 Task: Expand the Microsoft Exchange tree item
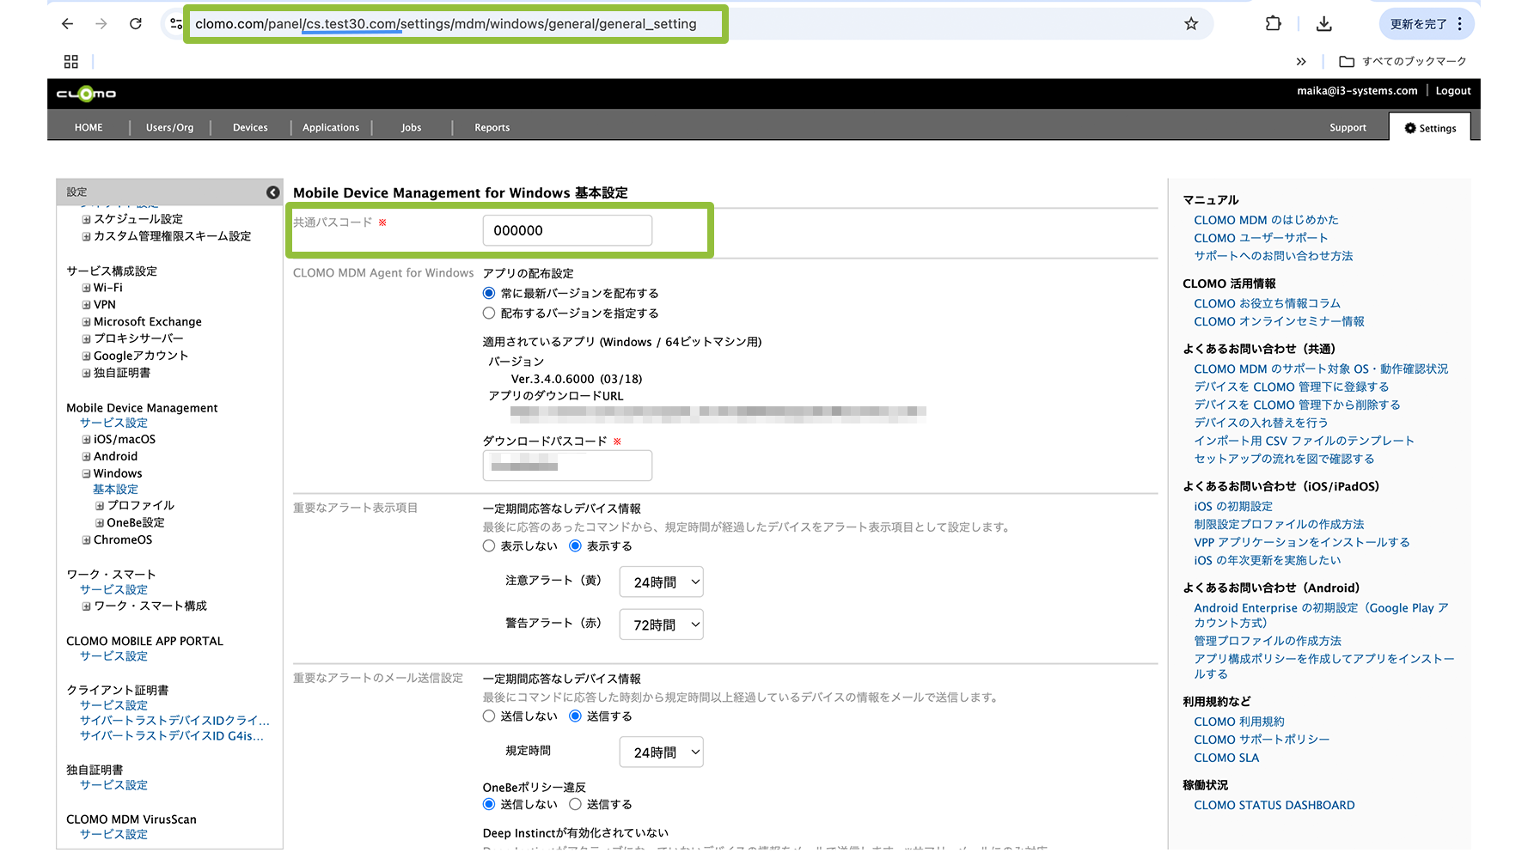coord(86,322)
